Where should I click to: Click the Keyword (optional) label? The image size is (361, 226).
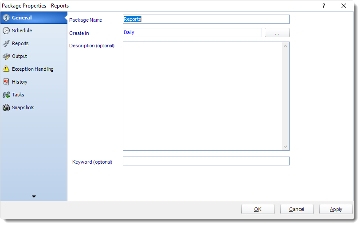(92, 162)
